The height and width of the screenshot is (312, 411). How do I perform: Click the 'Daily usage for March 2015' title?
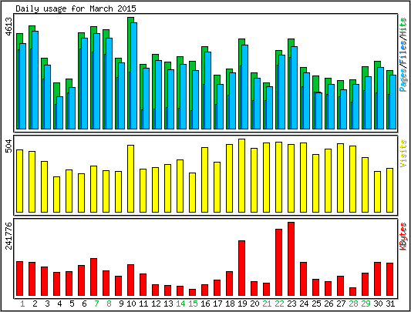[x=76, y=8]
